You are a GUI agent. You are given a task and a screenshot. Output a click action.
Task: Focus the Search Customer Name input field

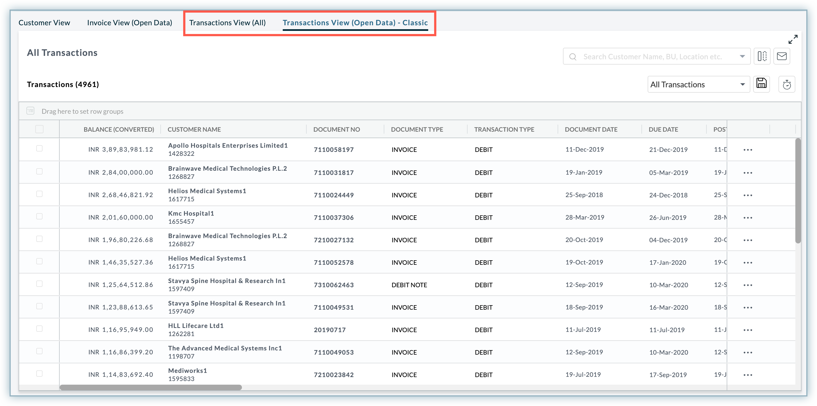[657, 57]
